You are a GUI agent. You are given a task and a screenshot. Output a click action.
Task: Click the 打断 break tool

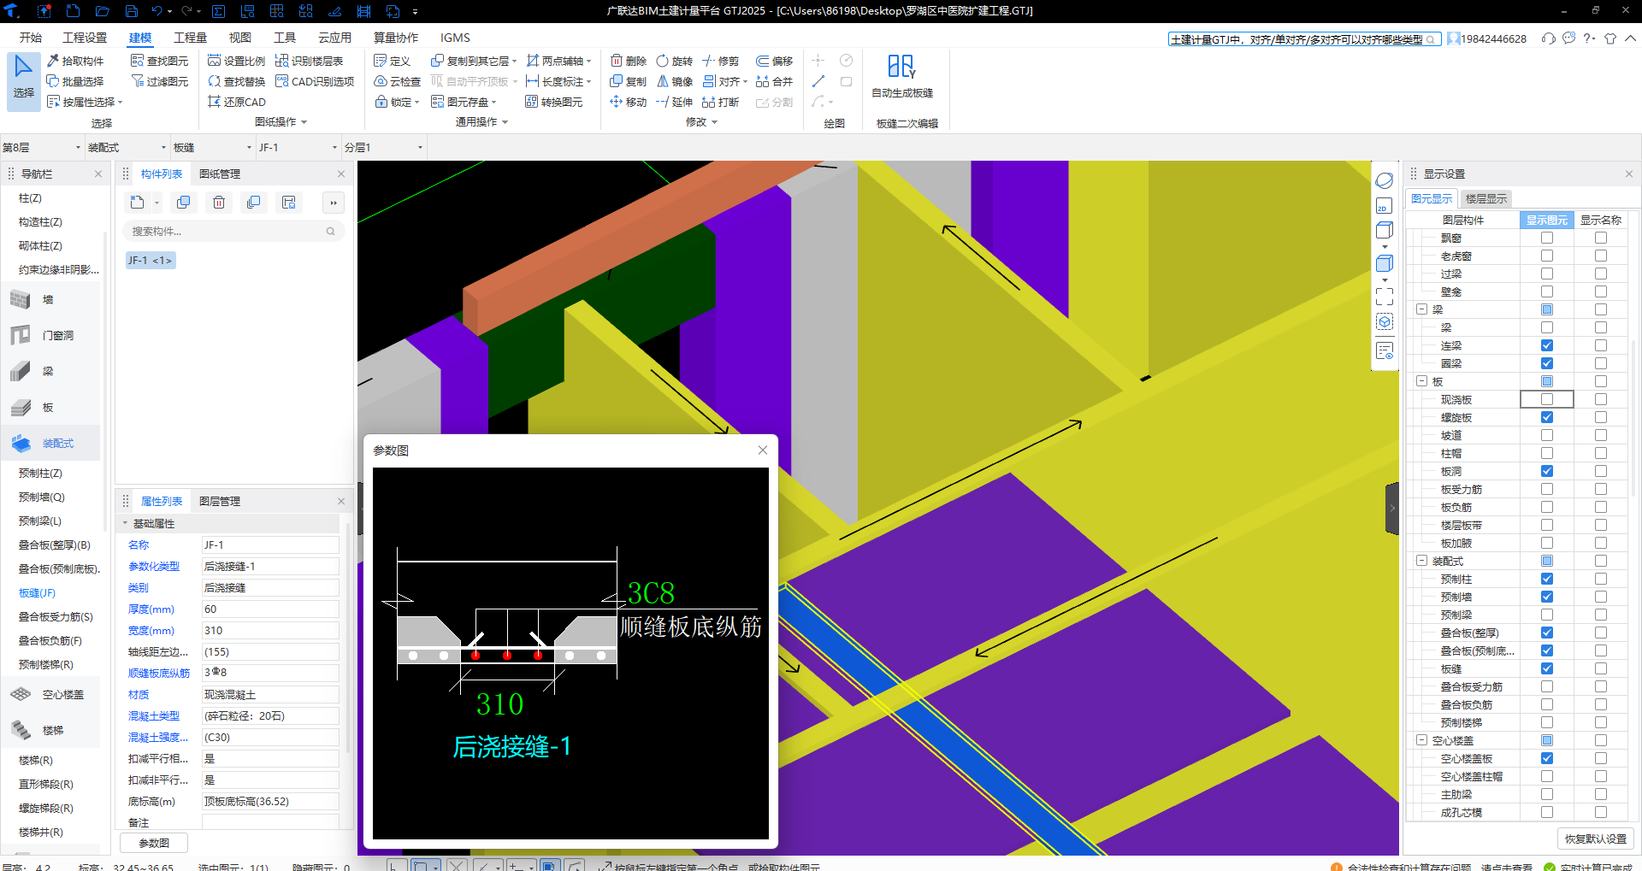721,102
